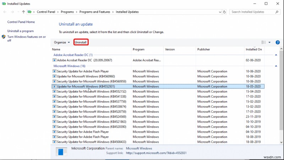This screenshot has height=160, width=284.
Task: Click the Back navigation arrow
Action: click(5, 12)
